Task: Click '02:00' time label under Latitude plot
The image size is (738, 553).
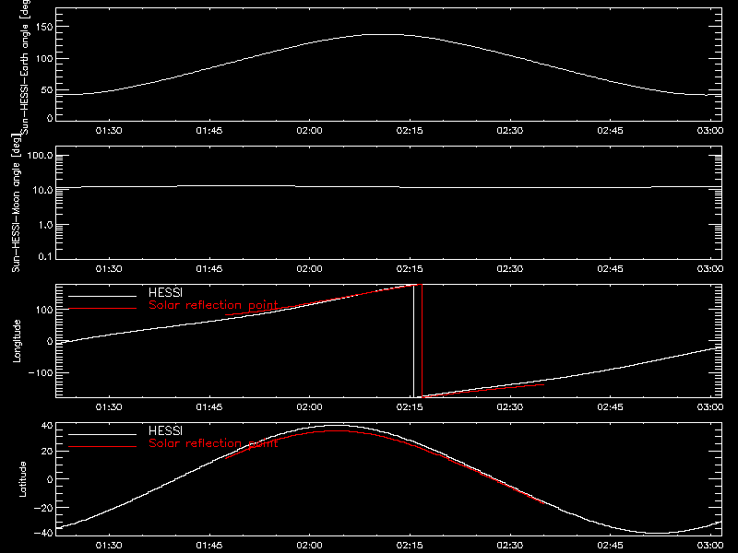Action: [x=309, y=546]
